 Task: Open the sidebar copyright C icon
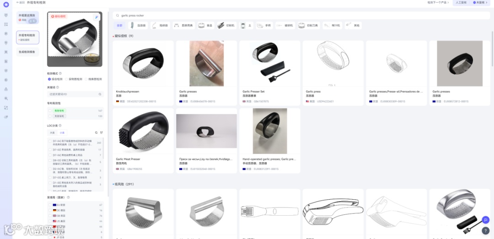pyautogui.click(x=6, y=80)
